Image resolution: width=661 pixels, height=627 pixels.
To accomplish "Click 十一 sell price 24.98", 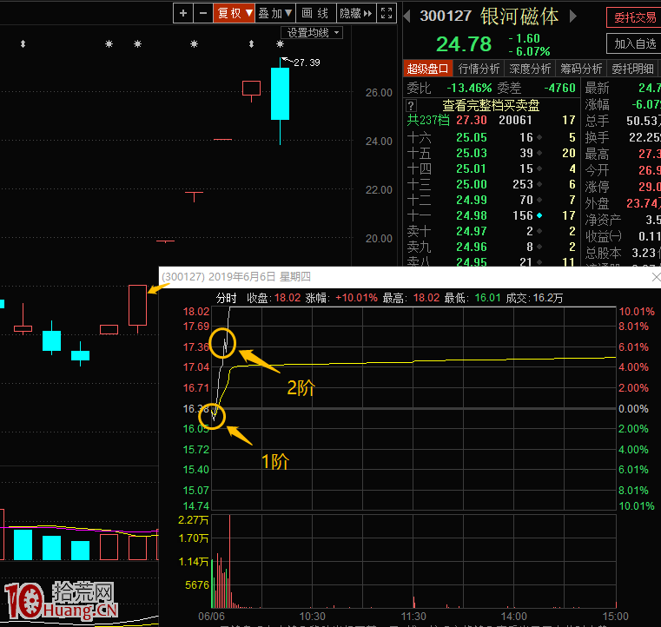I will (x=472, y=215).
